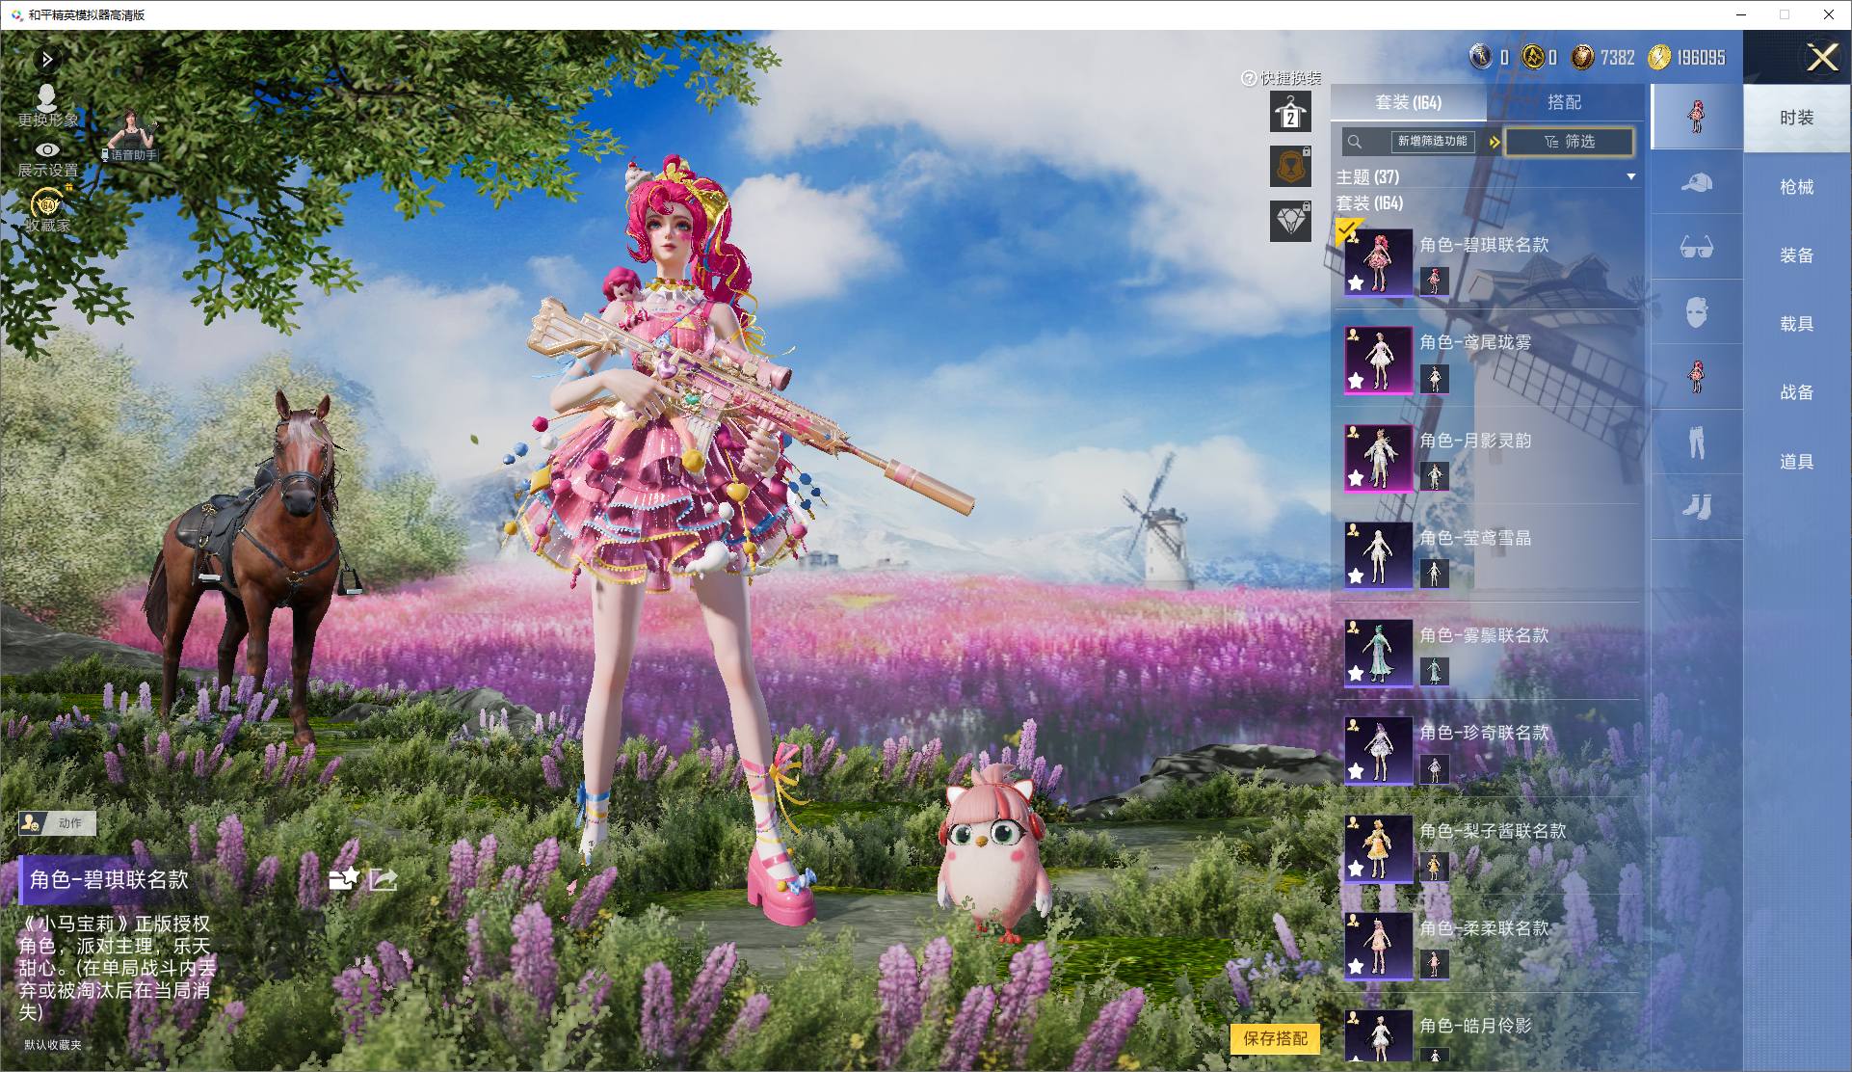Screen dimensions: 1852x1072
Task: Open the 语音助手 voice assistant
Action: point(132,137)
